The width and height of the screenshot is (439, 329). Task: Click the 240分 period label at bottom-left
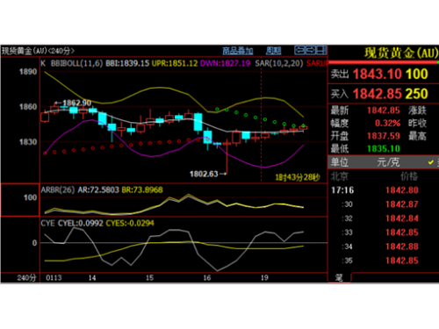coord(26,277)
